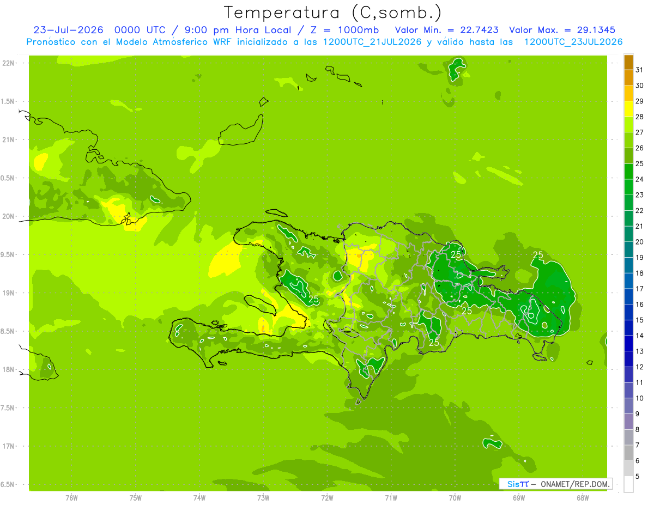Select the 9.5N latitude label

point(8,254)
